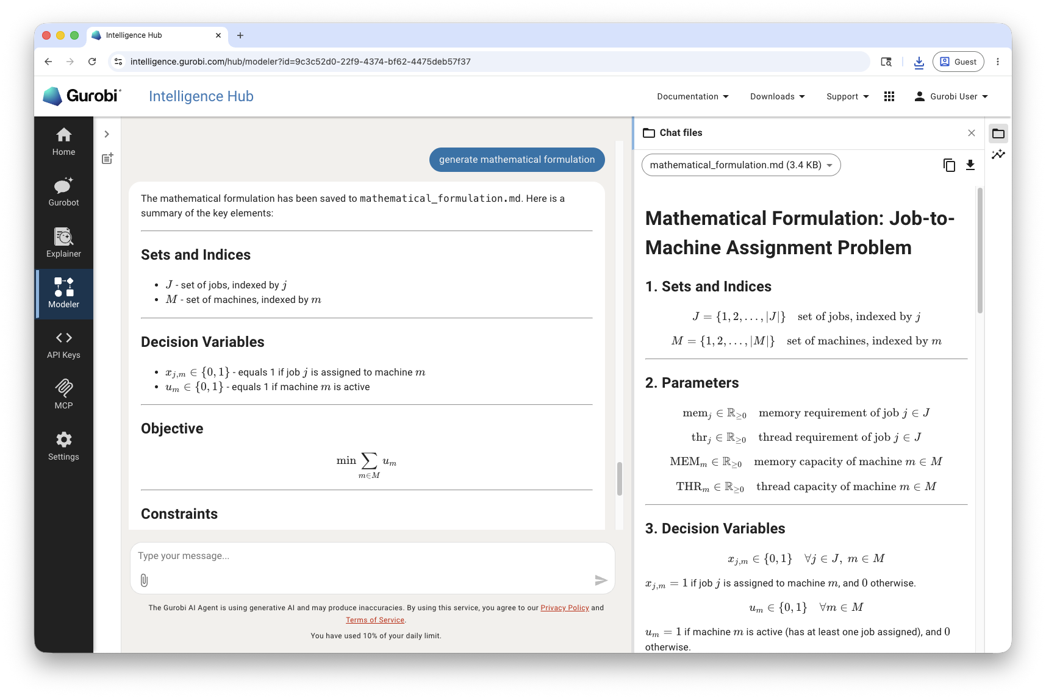Expand the Downloads menu
Screen dimensions: 1046x698
tap(777, 96)
